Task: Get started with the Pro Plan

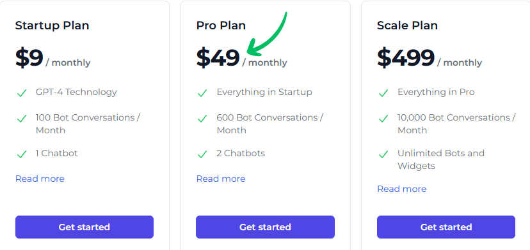Action: pos(266,227)
